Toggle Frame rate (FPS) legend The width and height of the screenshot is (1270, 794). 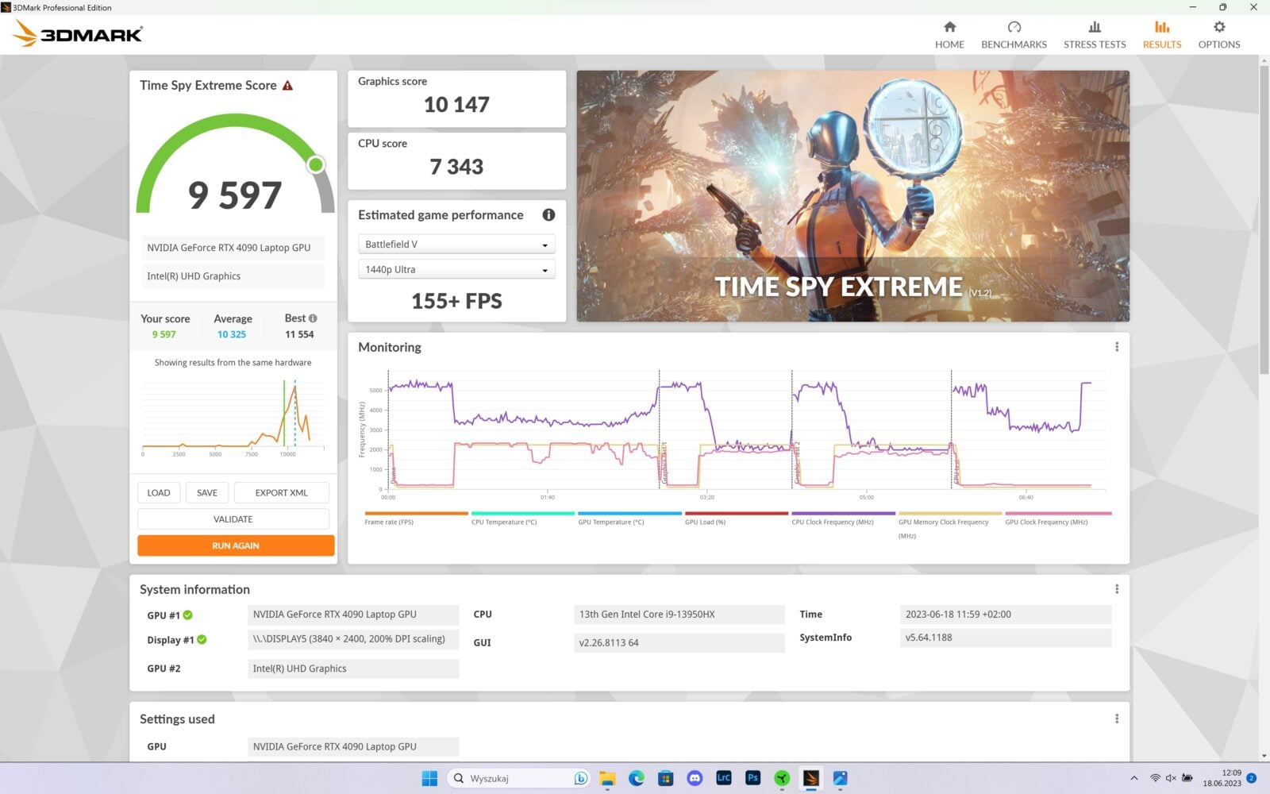416,518
